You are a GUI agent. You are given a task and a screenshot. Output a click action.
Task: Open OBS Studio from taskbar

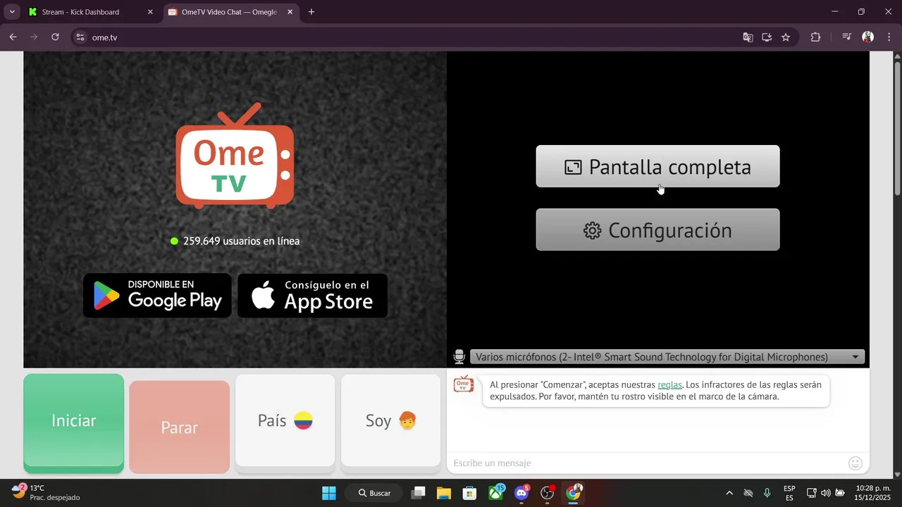(548, 493)
